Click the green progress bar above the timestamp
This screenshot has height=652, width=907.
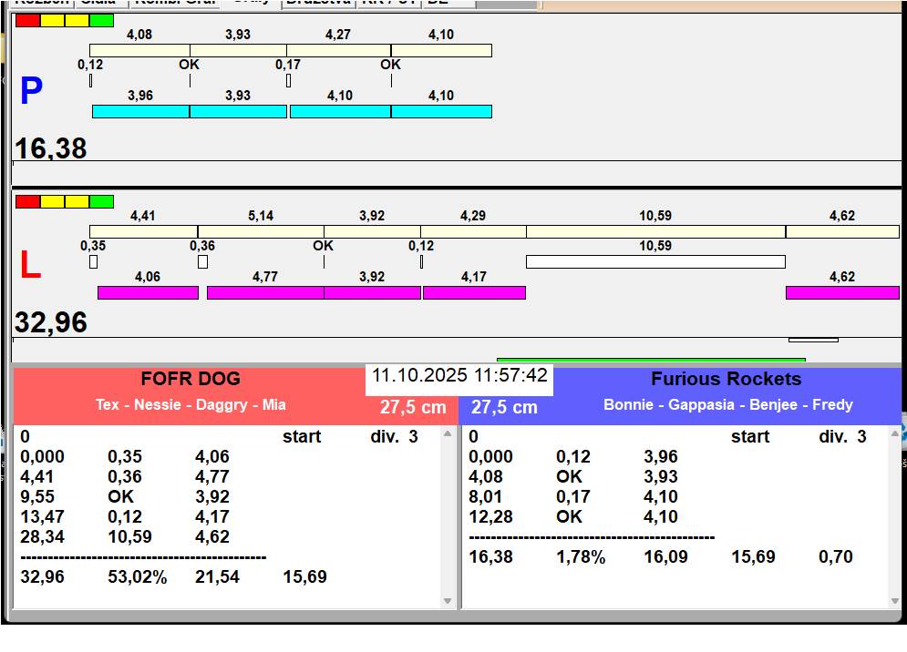650,361
